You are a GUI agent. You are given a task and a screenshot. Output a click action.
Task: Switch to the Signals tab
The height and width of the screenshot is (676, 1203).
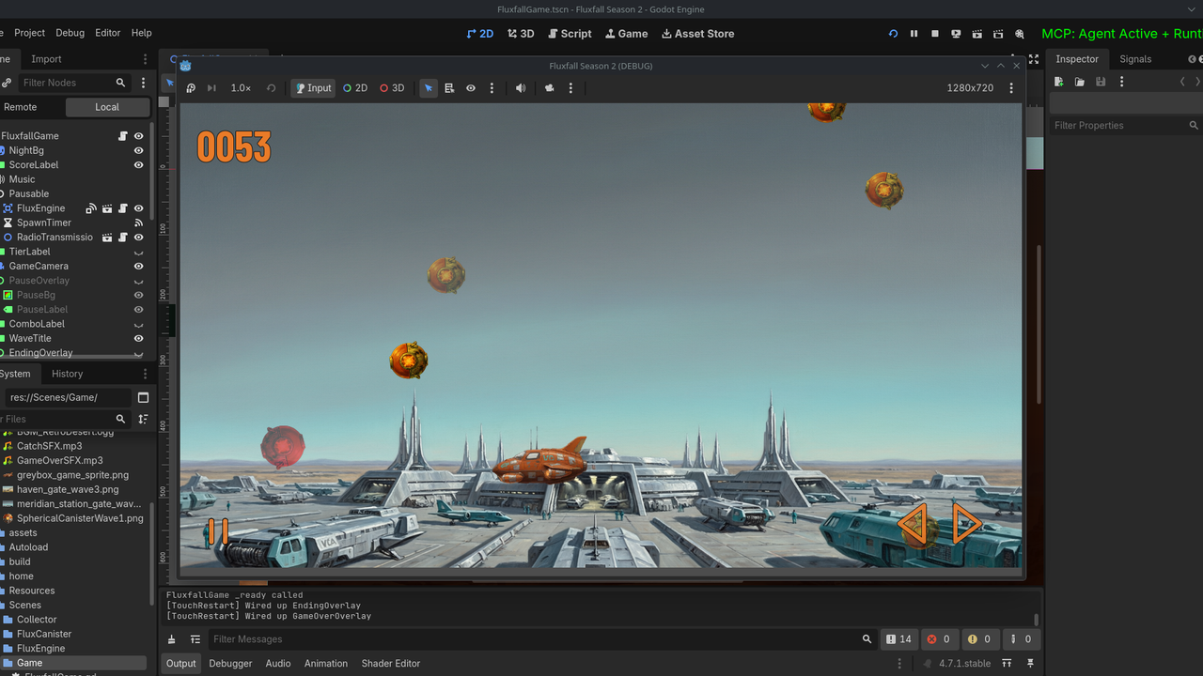[x=1135, y=59]
